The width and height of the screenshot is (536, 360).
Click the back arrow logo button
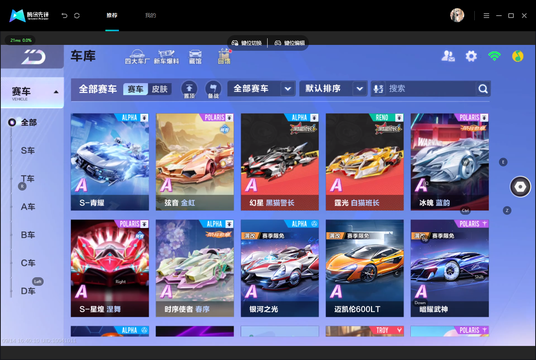tap(33, 57)
